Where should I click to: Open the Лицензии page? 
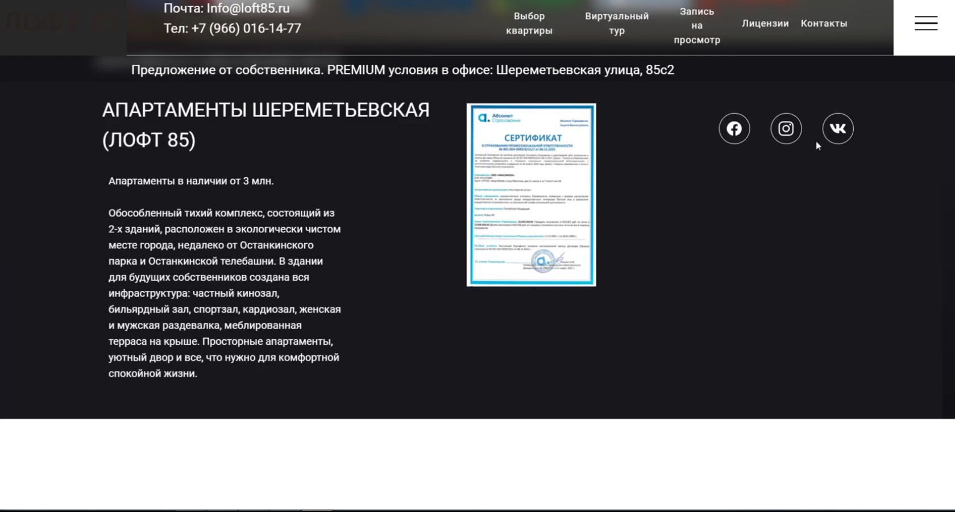765,23
